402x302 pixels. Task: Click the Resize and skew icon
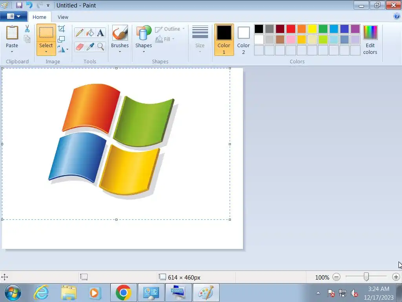61,39
